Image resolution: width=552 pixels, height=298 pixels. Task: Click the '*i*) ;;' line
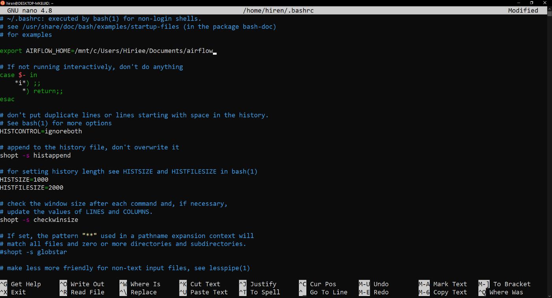point(28,83)
